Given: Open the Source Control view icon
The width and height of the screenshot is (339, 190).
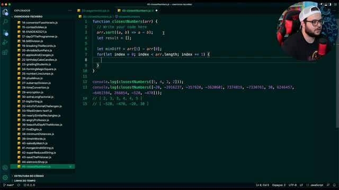Looking at the screenshot, I should (5, 32).
